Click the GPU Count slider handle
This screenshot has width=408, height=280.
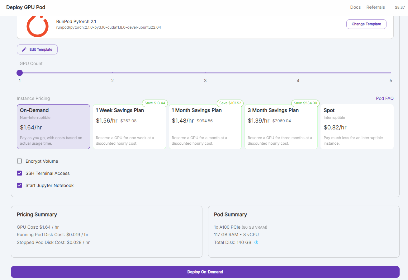click(x=20, y=73)
